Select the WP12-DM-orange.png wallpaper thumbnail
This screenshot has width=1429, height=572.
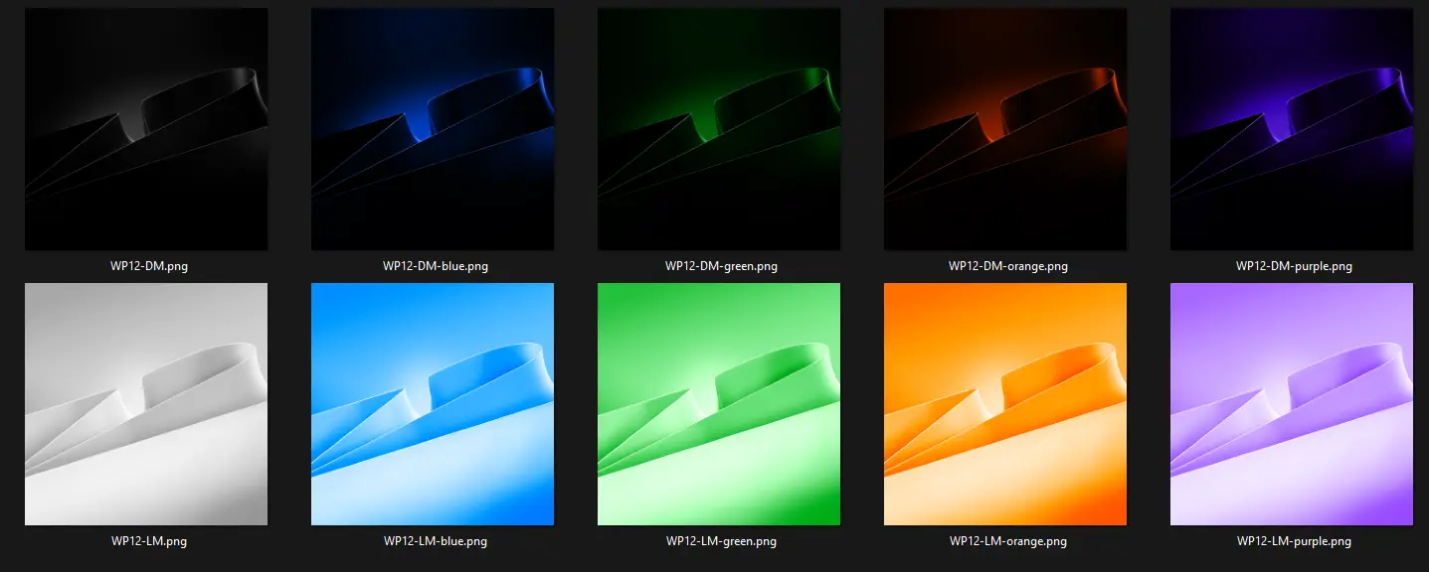(1005, 129)
